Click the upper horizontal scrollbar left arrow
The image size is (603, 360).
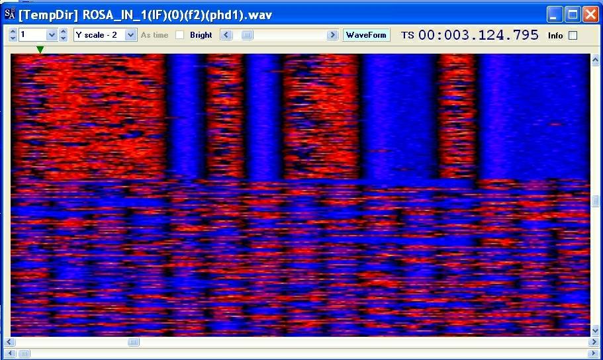point(10,342)
